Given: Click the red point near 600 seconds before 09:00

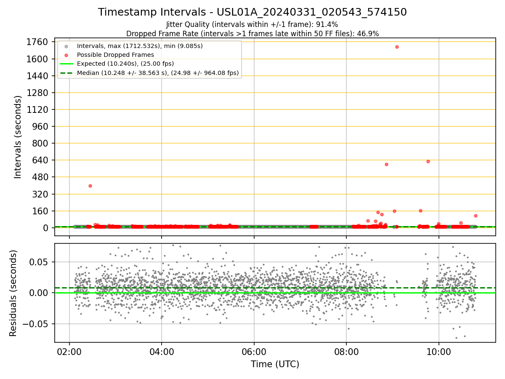Looking at the screenshot, I should coord(386,164).
